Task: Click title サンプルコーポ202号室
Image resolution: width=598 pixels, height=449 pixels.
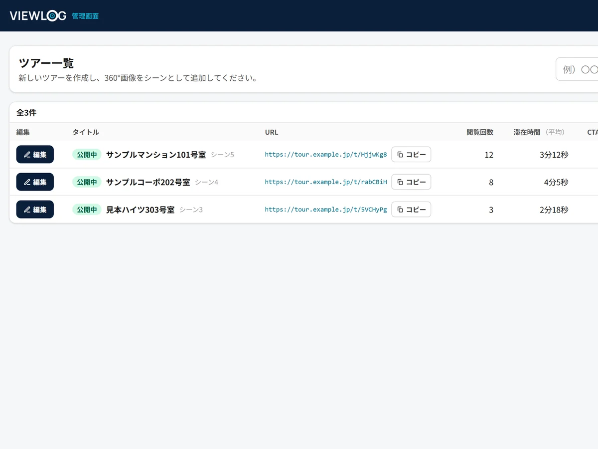Action: pyautogui.click(x=148, y=182)
